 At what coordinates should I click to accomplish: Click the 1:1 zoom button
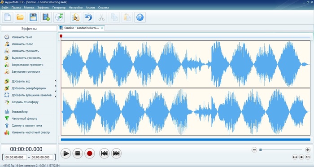coord(308,157)
